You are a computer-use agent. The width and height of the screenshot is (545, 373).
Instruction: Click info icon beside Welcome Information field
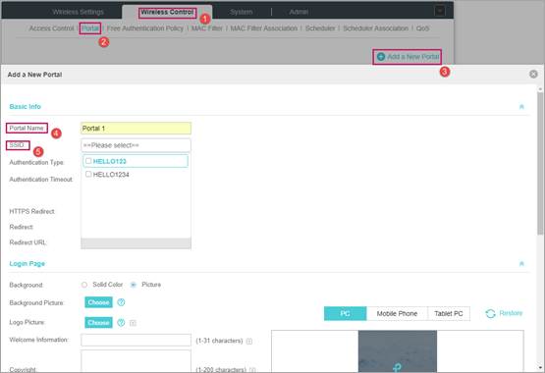pos(249,341)
